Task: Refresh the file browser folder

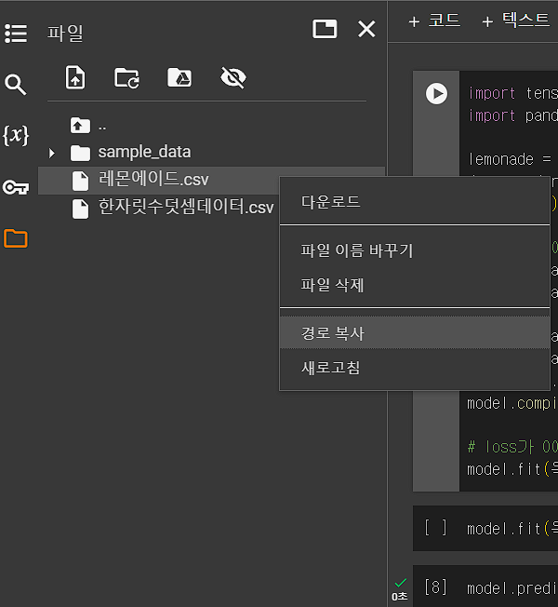Action: (126, 78)
